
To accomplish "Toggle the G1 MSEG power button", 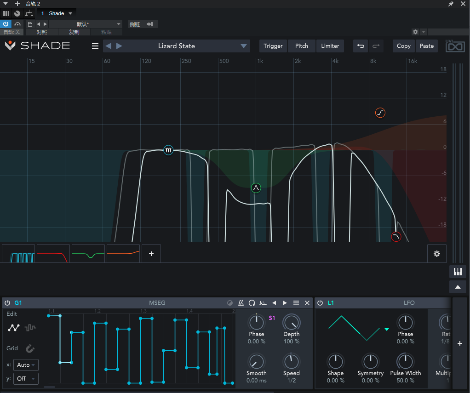I will click(x=7, y=303).
